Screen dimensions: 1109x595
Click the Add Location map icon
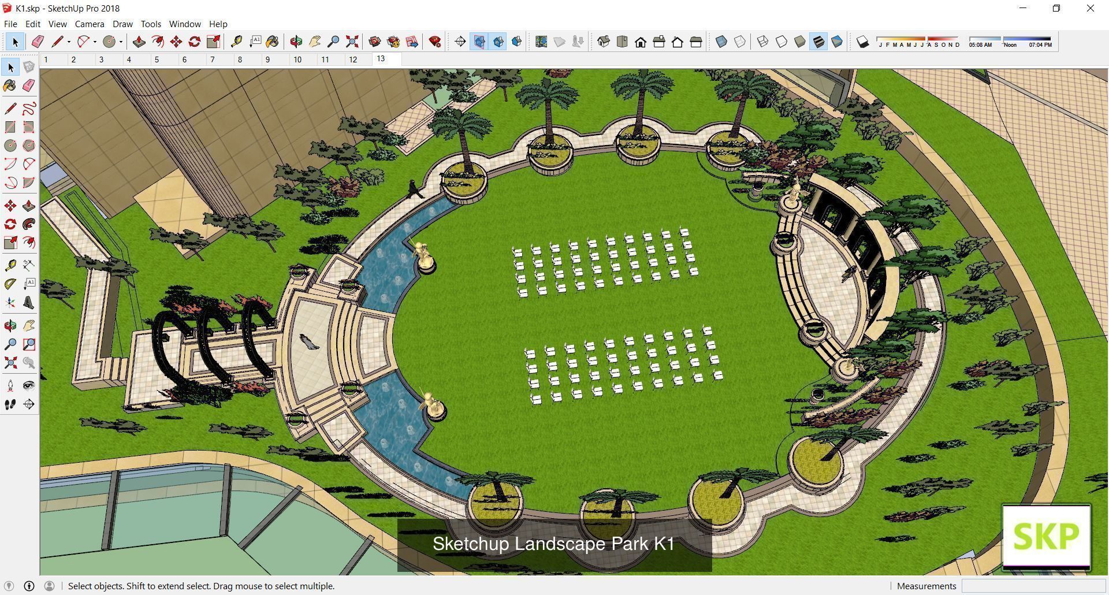541,42
